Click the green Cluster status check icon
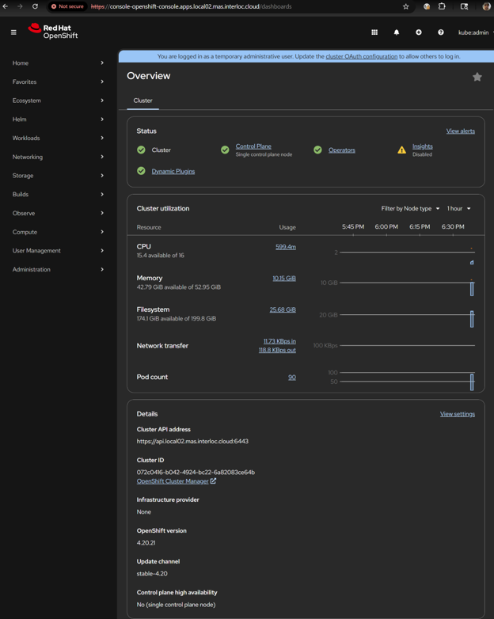This screenshot has width=494, height=619. click(x=141, y=150)
